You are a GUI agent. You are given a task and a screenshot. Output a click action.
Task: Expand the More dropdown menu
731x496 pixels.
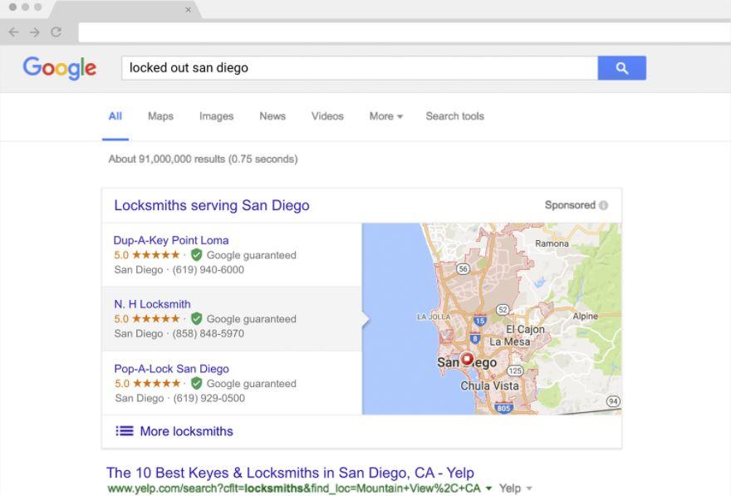(x=386, y=116)
